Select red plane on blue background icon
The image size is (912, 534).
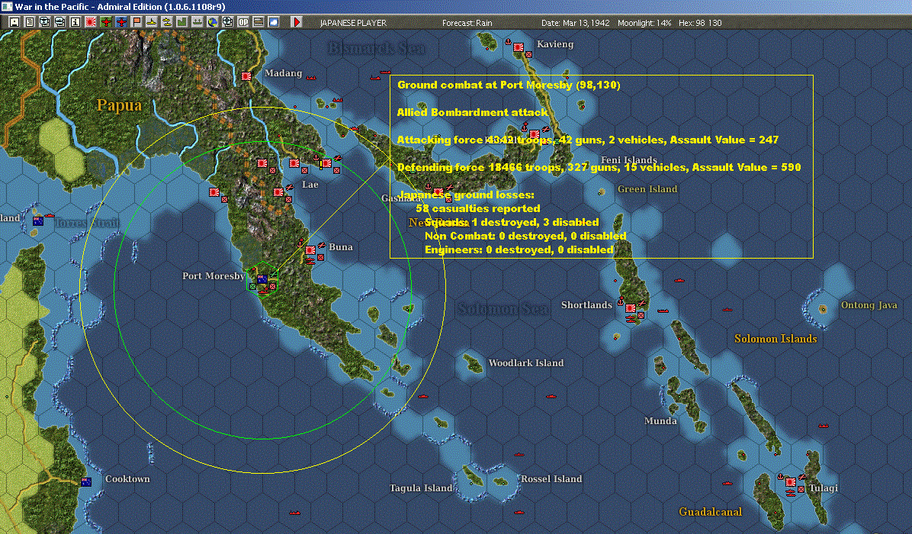pyautogui.click(x=121, y=22)
